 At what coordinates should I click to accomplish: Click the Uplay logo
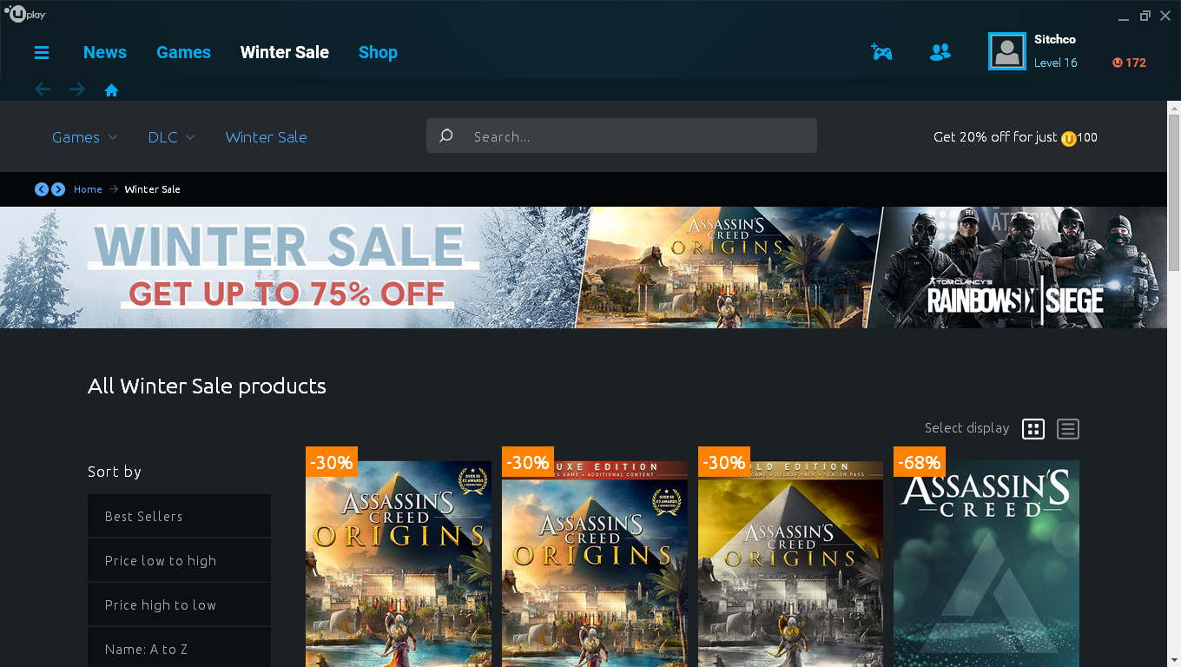(x=25, y=15)
